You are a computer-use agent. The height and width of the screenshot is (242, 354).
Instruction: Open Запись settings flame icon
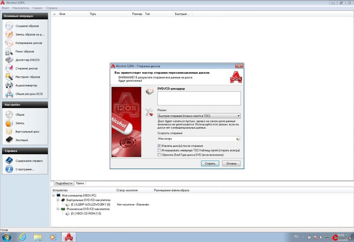[9, 123]
